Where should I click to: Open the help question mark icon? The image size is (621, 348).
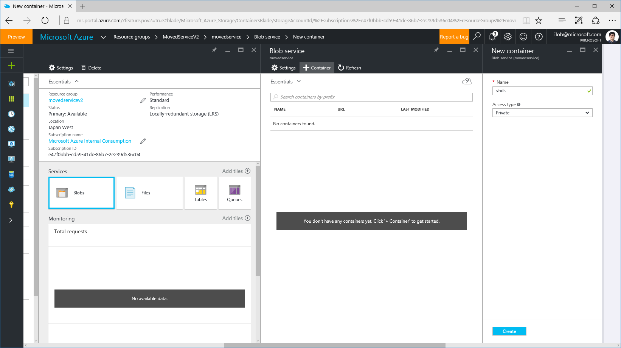coord(539,37)
